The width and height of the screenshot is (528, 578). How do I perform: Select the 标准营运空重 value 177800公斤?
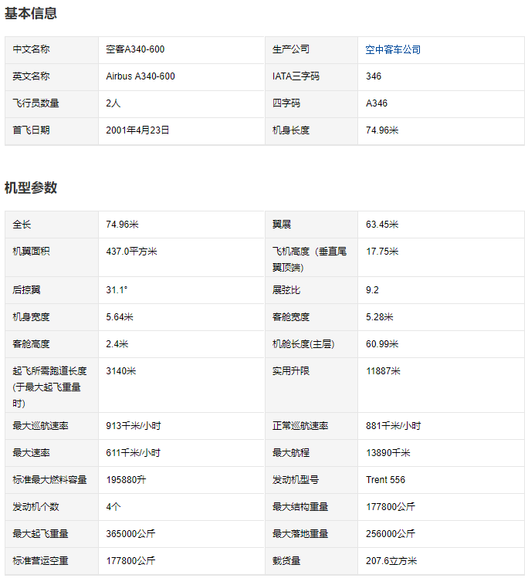coord(130,561)
